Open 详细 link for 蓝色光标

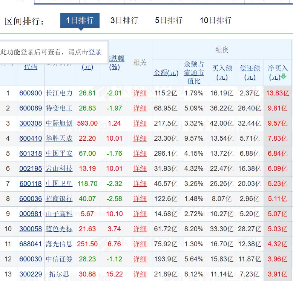click(x=140, y=229)
